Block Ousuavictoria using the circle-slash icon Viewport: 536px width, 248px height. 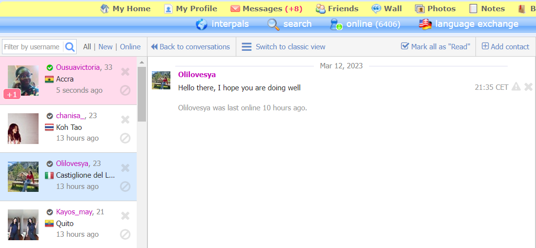click(125, 90)
